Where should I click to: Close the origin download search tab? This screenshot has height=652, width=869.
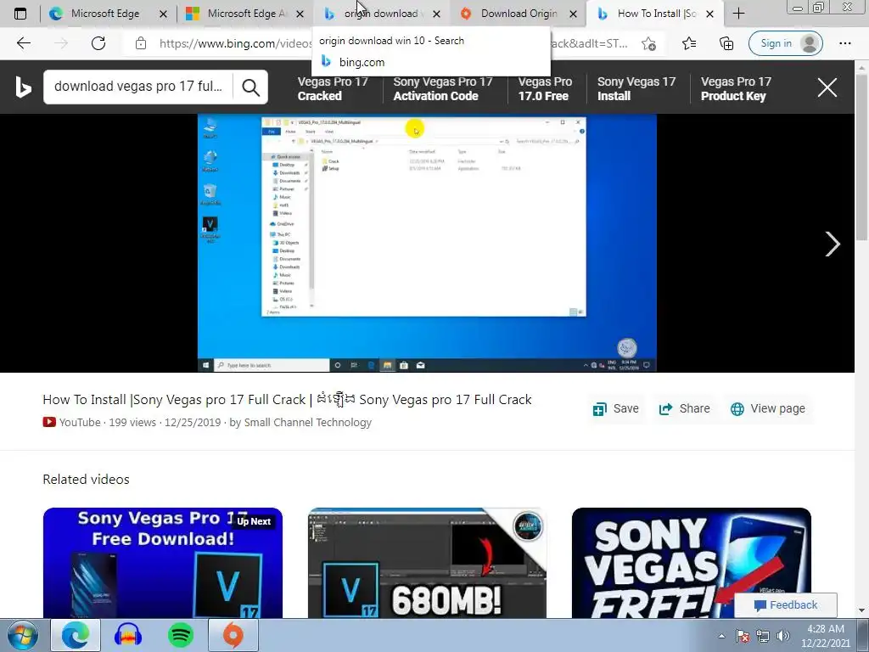coord(436,14)
